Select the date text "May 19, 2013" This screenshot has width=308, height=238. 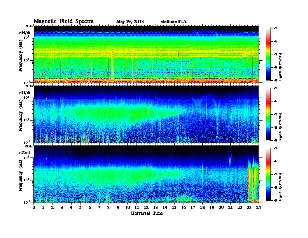click(130, 21)
